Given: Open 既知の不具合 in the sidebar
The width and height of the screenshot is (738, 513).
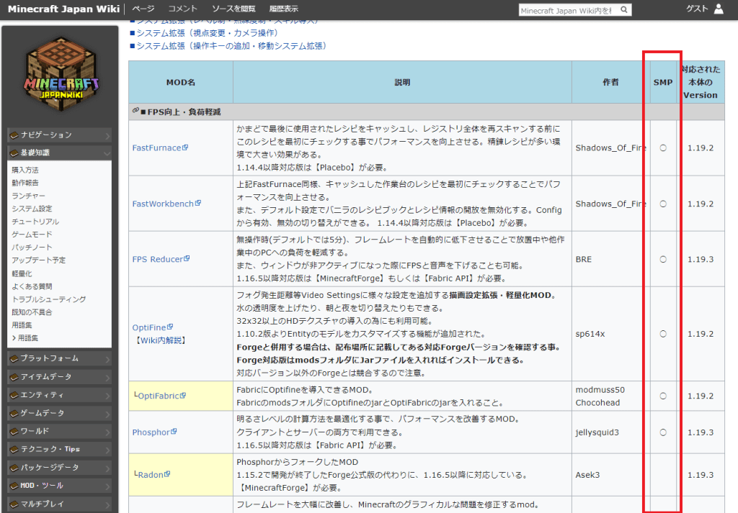Looking at the screenshot, I should tap(32, 312).
